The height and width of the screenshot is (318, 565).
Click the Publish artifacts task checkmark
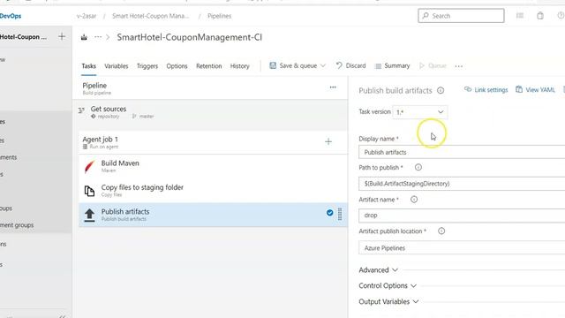coord(329,213)
